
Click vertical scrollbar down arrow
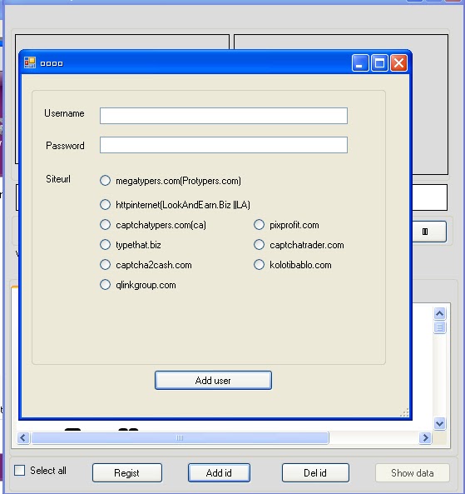(439, 423)
